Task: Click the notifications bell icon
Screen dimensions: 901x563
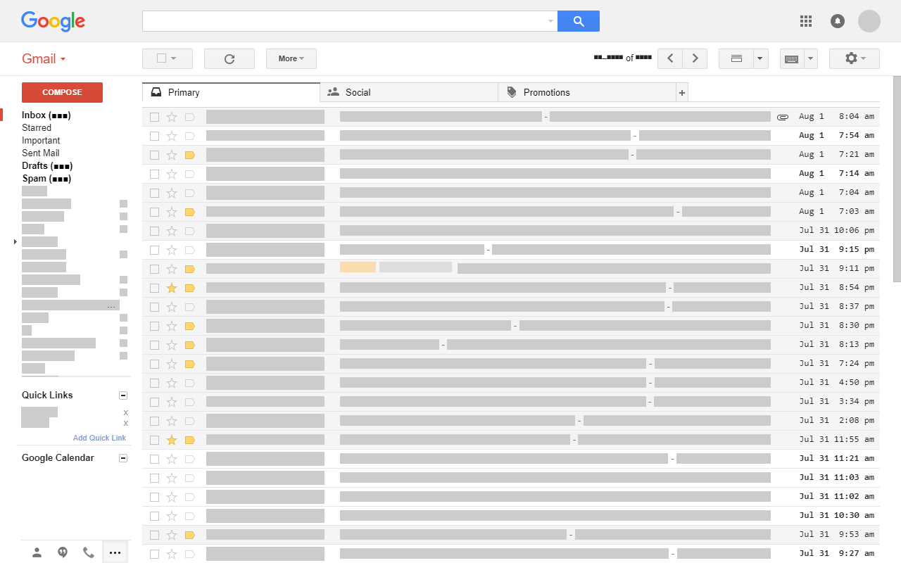Action: click(837, 21)
